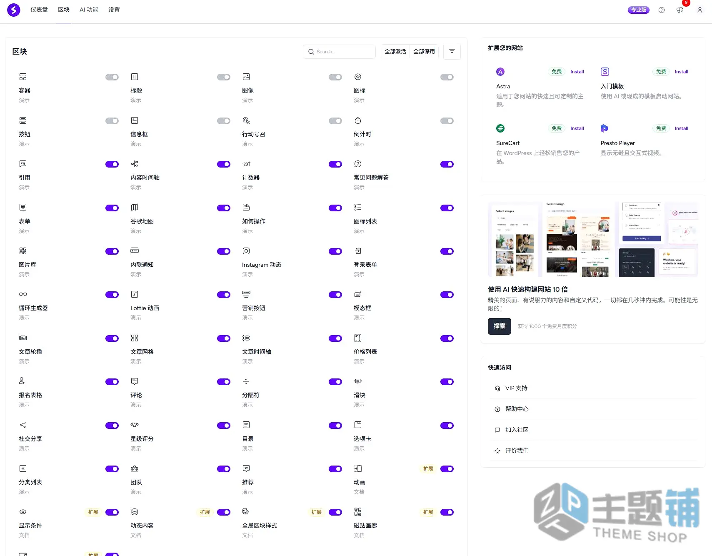Enable the 容器 block toggle
Screen dimensions: 712x556
pyautogui.click(x=112, y=77)
